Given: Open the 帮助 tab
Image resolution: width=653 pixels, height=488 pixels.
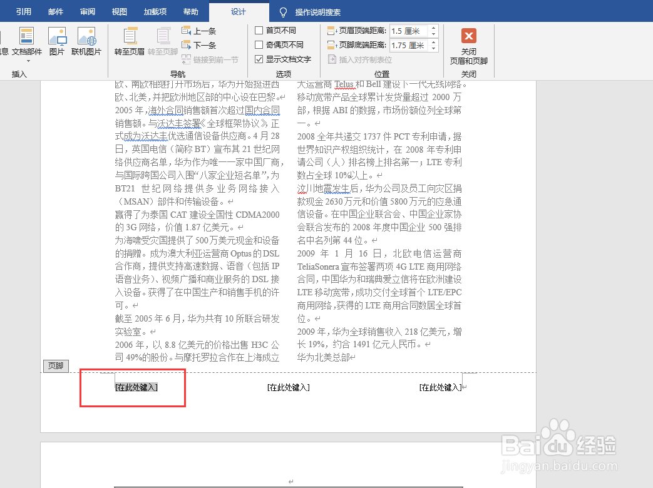Looking at the screenshot, I should pyautogui.click(x=191, y=12).
